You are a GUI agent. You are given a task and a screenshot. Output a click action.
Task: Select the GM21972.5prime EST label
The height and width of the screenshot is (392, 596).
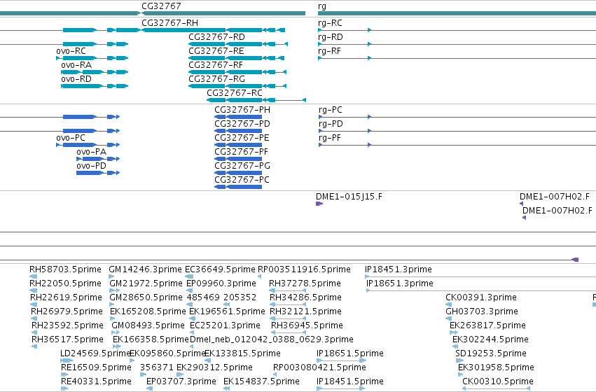click(146, 283)
